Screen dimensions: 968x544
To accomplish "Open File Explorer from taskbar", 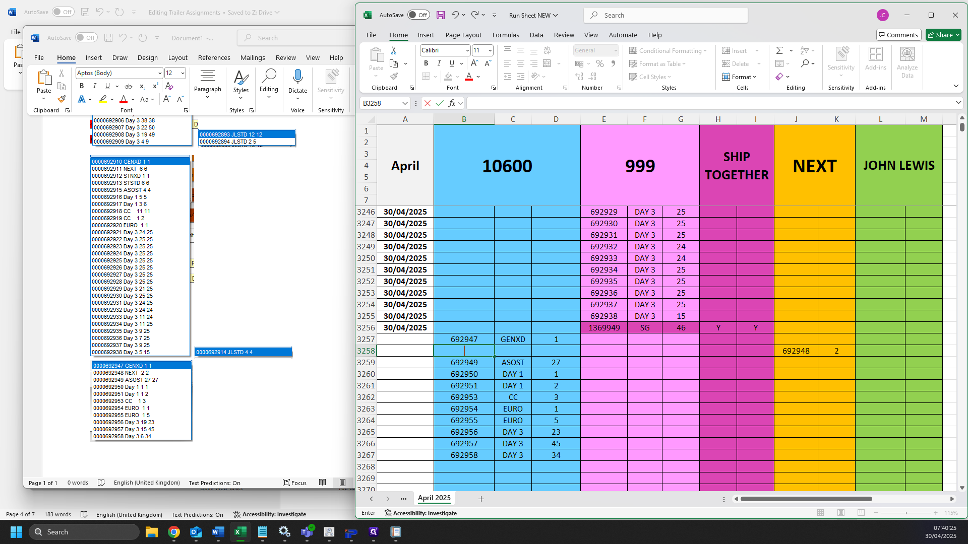I will tap(152, 532).
